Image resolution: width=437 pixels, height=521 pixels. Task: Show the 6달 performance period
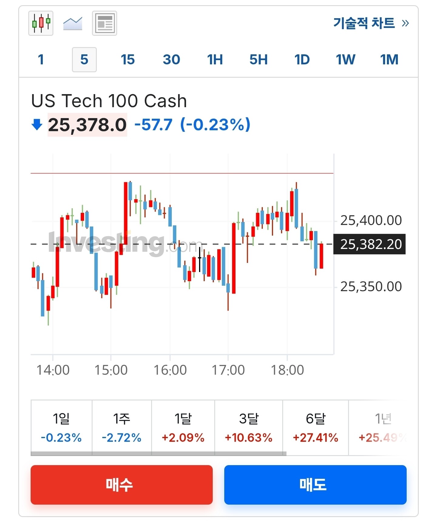pos(316,427)
